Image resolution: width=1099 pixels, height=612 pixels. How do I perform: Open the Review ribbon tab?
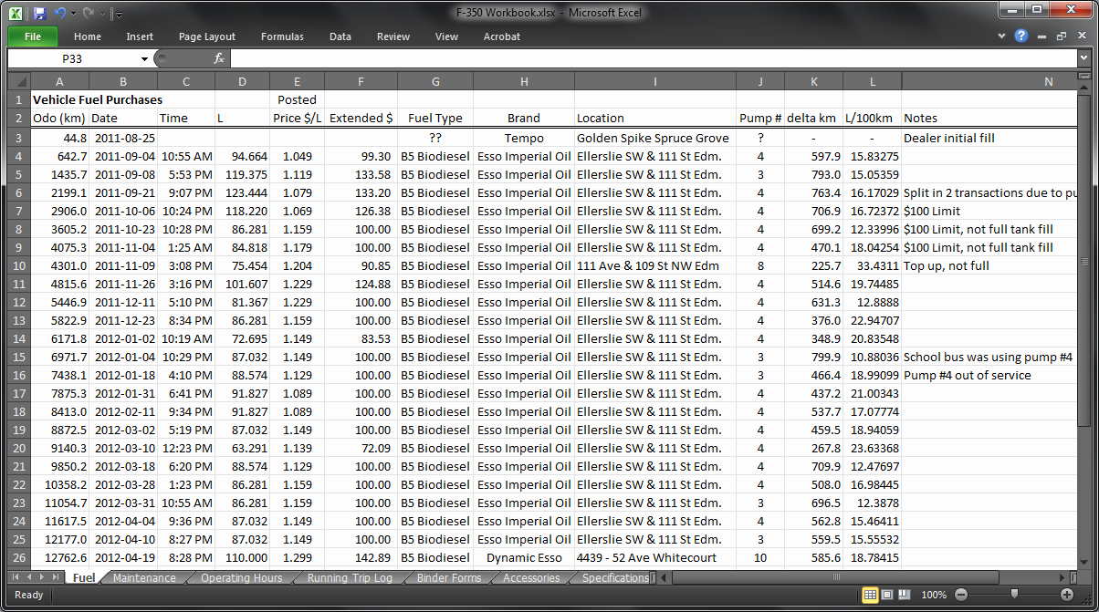(393, 36)
